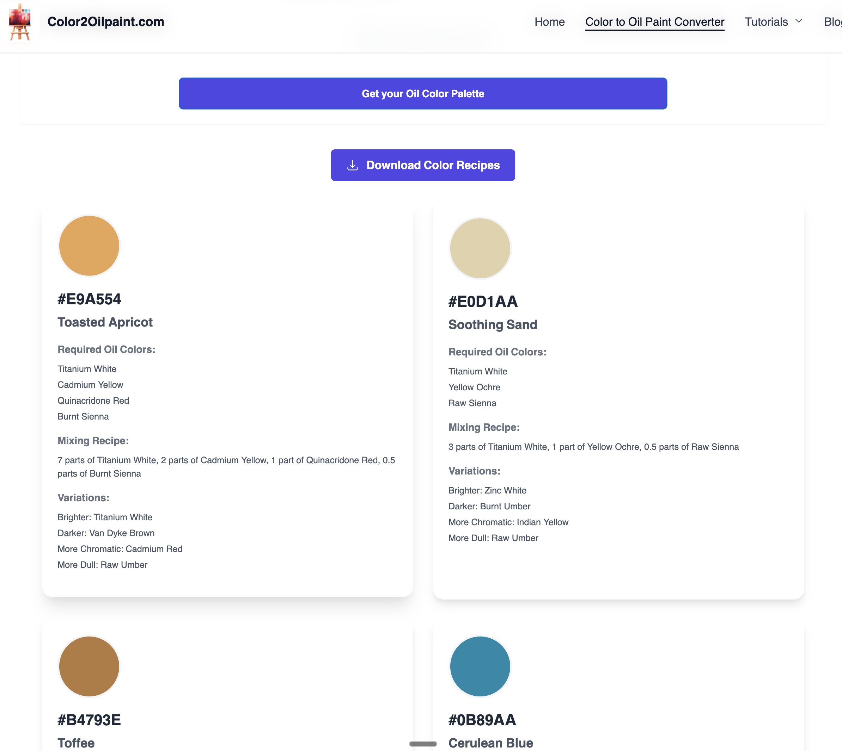Click the easel logo icon
Viewport: 842px width, 751px height.
click(19, 22)
